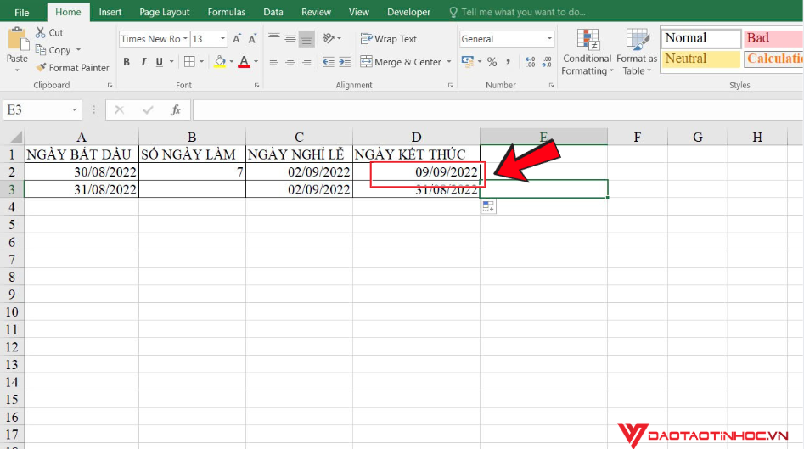Apply yellow fill color bucket
Screen dimensions: 804x449
220,62
